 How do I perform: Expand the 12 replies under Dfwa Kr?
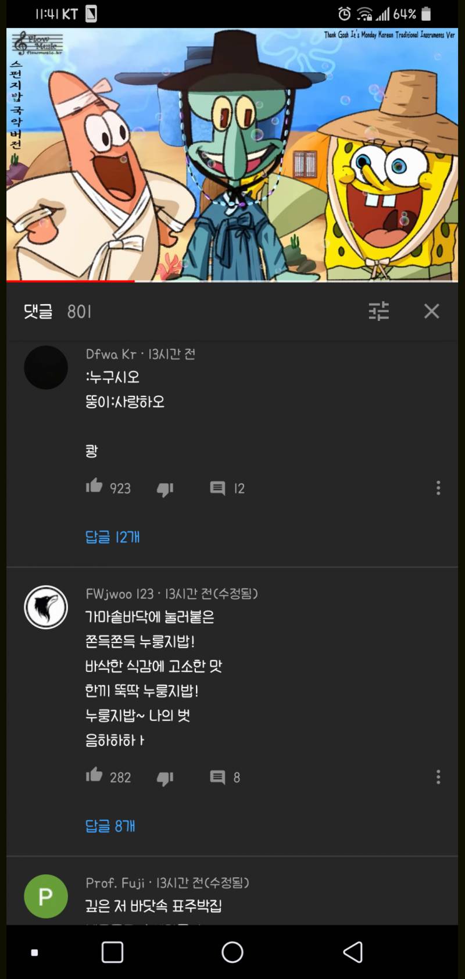tap(112, 537)
